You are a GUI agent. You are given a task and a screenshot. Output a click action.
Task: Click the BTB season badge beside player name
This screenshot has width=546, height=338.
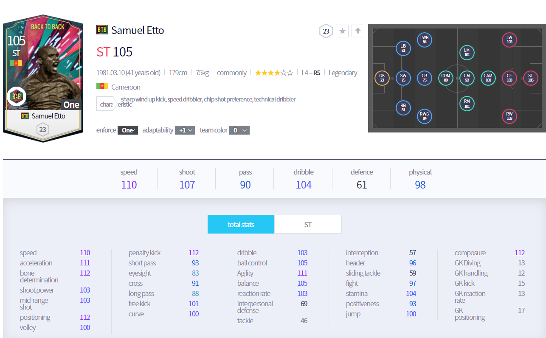102,30
